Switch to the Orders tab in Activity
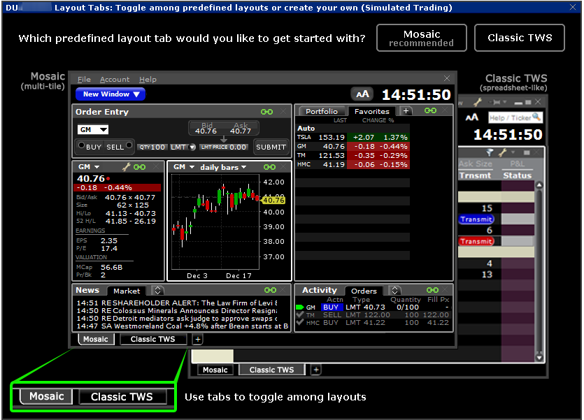 [x=364, y=291]
